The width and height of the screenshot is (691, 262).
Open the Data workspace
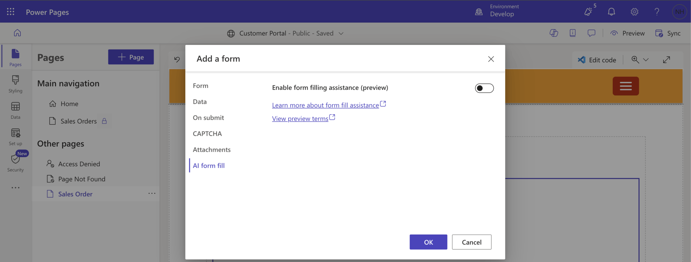tap(15, 110)
